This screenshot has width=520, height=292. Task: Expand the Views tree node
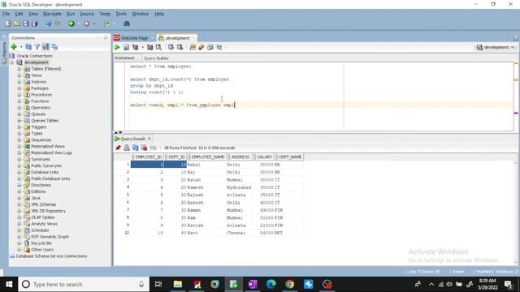click(x=19, y=75)
